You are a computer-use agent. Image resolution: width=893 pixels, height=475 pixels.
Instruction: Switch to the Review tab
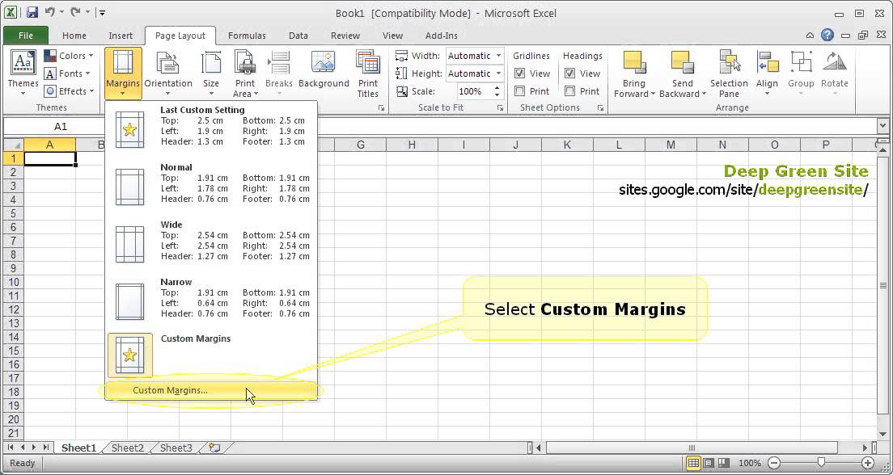[x=345, y=36]
